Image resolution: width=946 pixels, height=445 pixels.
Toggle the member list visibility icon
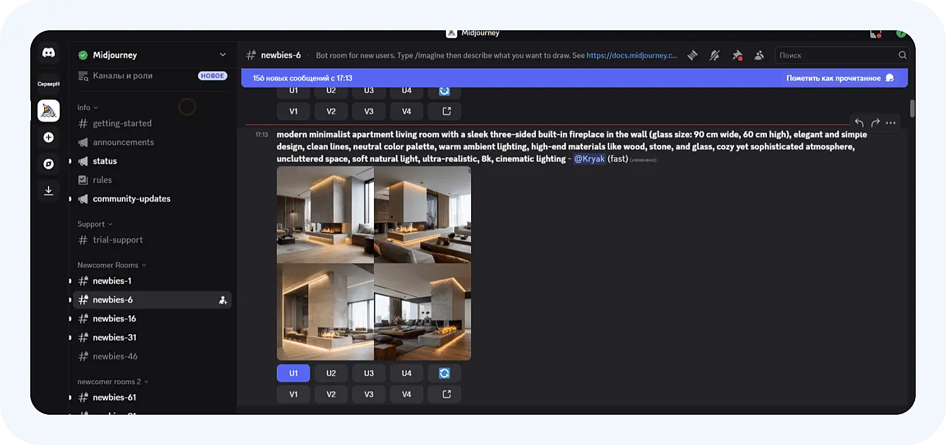pyautogui.click(x=759, y=55)
